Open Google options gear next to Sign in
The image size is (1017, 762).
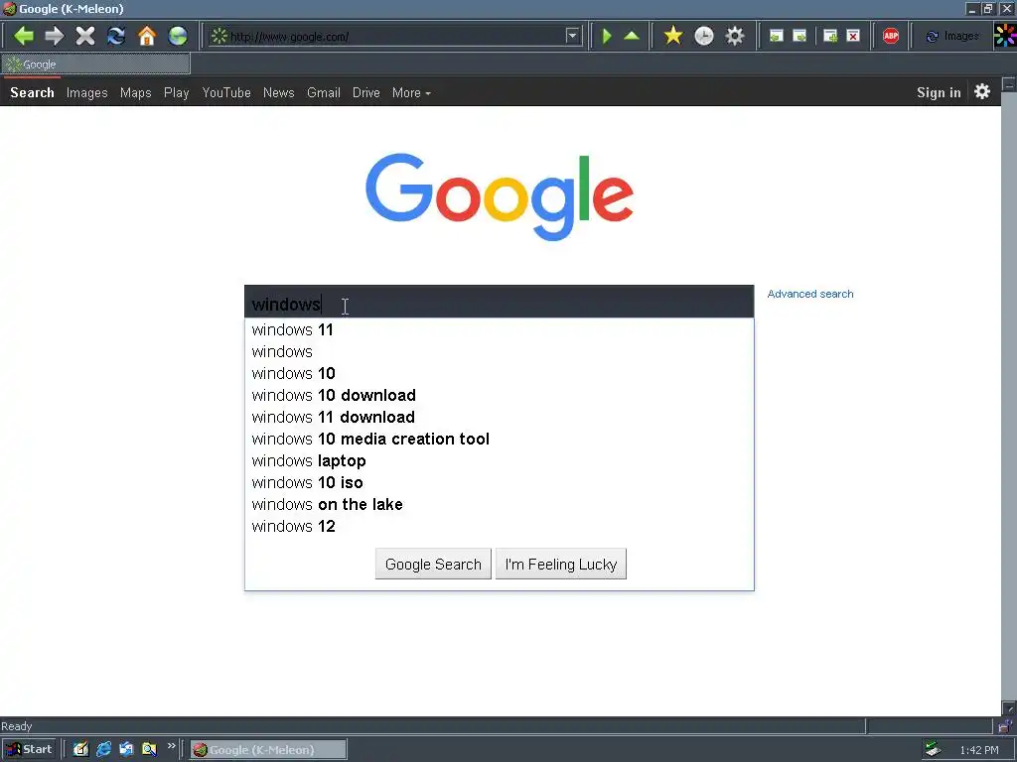(982, 91)
